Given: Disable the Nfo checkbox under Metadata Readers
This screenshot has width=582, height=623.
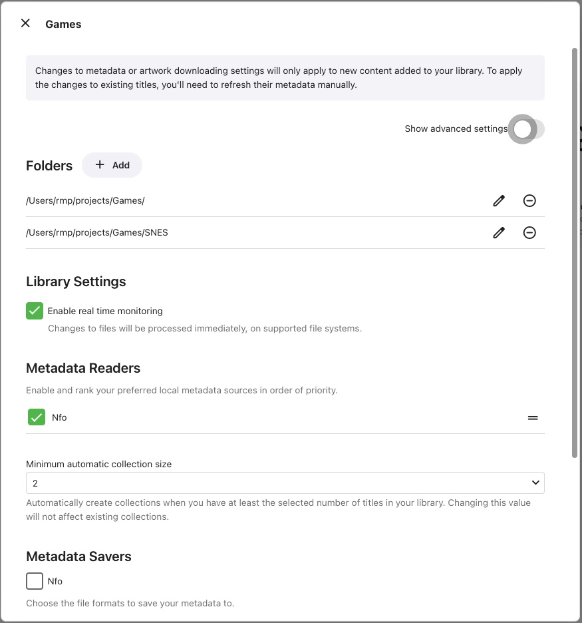Looking at the screenshot, I should [37, 417].
